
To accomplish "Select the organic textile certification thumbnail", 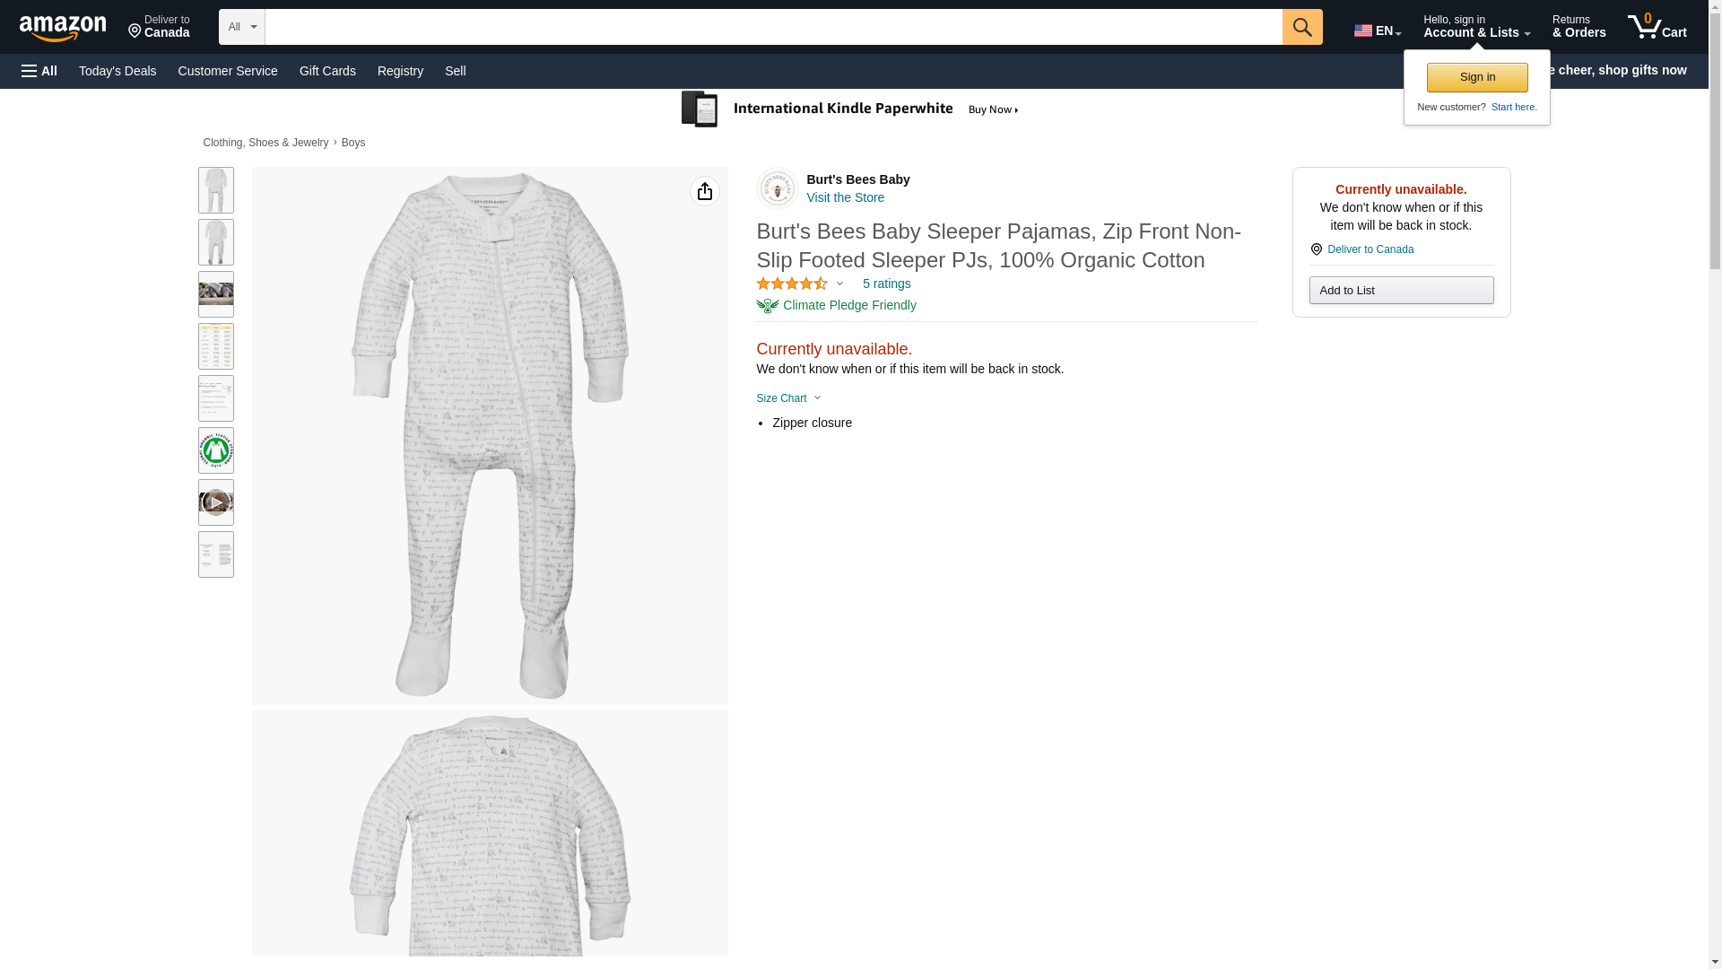I will 216,450.
